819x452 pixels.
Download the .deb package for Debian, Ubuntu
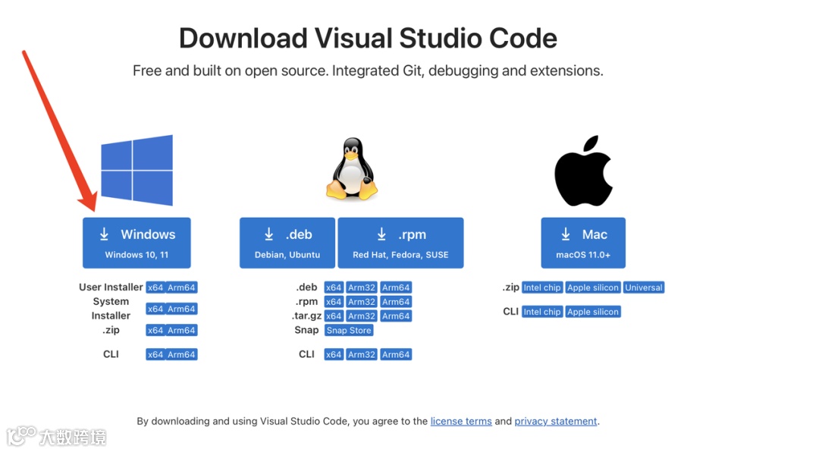[x=287, y=243]
